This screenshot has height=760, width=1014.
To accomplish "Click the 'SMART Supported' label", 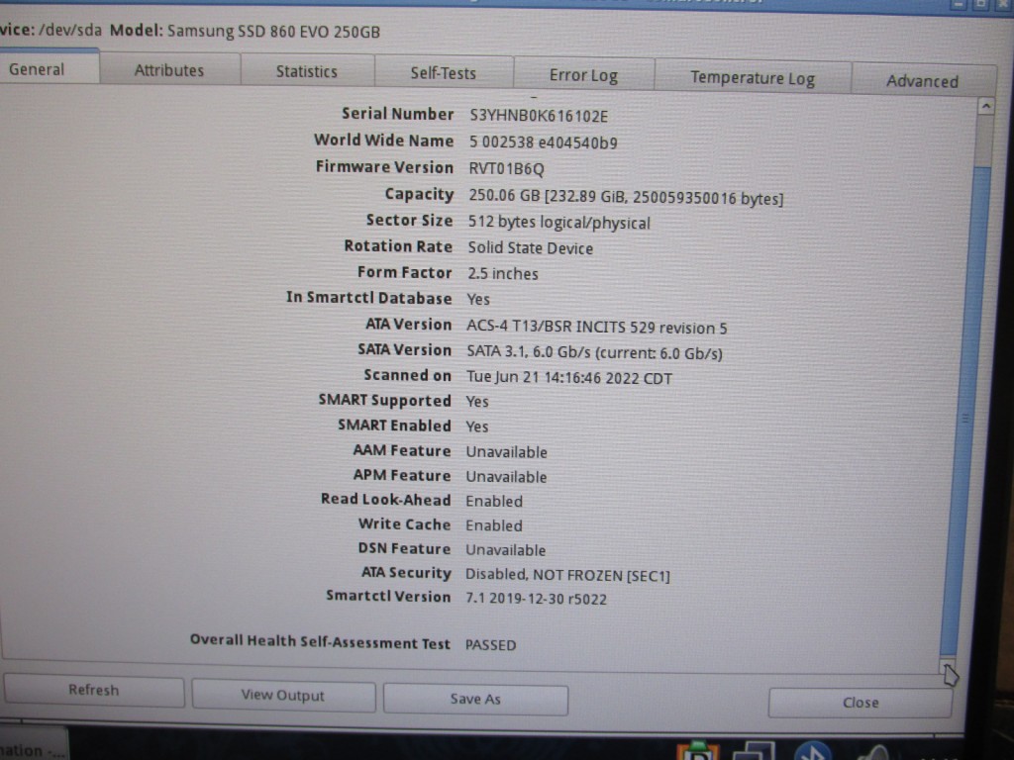I will pyautogui.click(x=385, y=400).
